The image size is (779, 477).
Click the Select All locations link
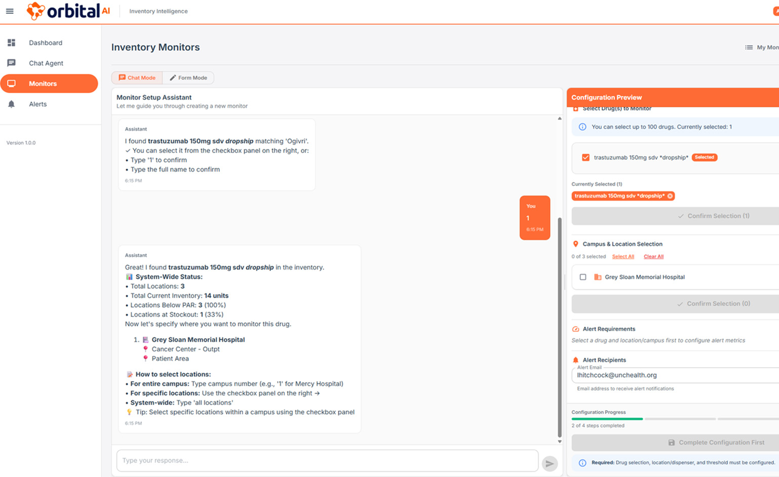click(623, 257)
